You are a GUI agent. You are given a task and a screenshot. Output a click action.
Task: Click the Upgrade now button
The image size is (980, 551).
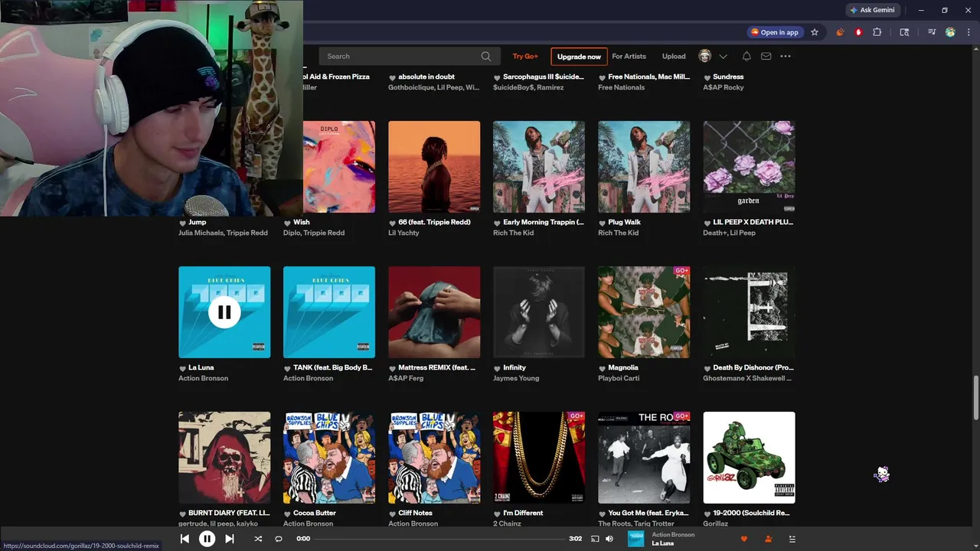pyautogui.click(x=579, y=57)
